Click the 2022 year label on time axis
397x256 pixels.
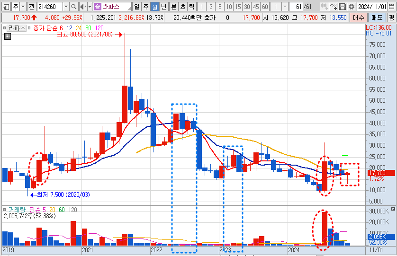tap(156, 250)
